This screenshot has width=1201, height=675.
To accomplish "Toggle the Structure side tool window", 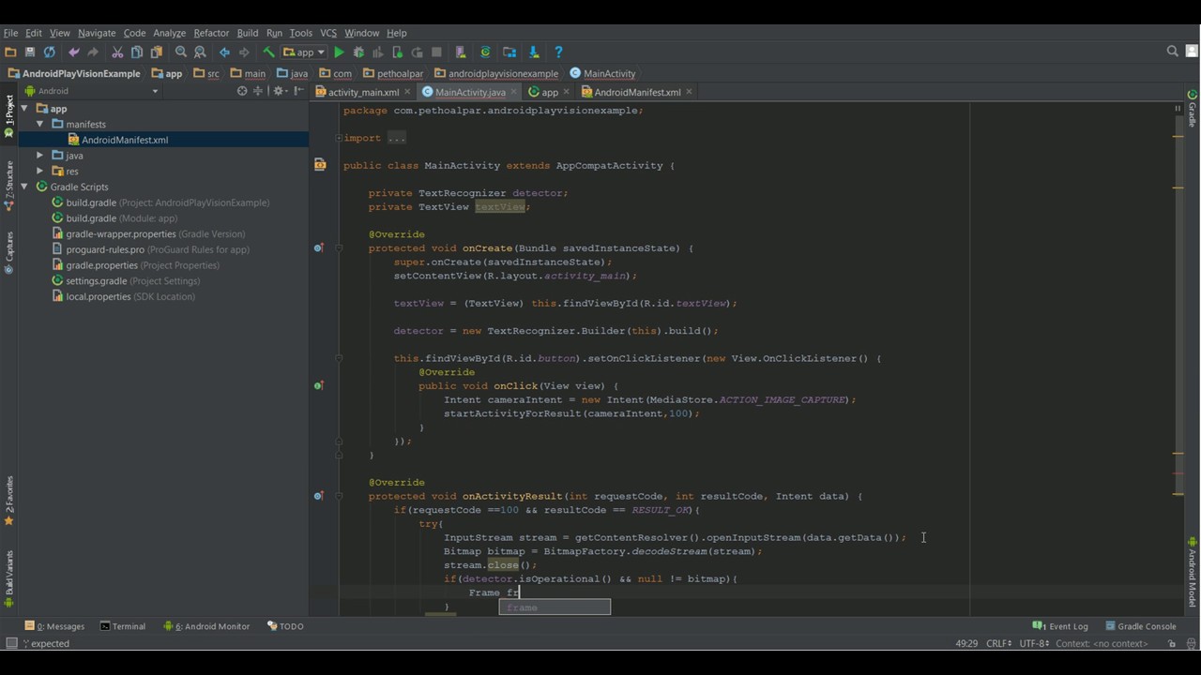I will [9, 185].
